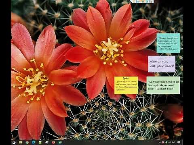
Task: Open the Start button on the taskbar
Action: point(14,142)
